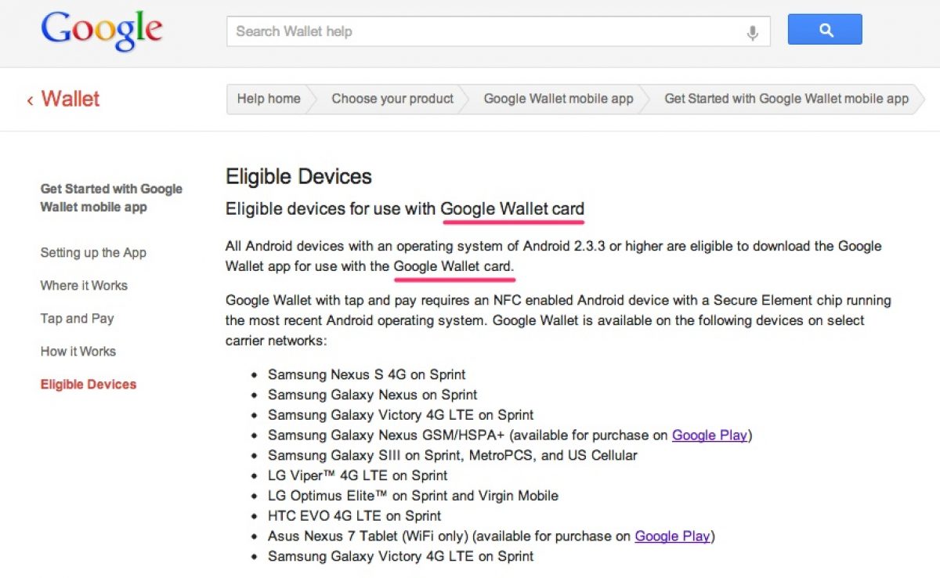Open Google Play link for Galaxy Nexus
940x578 pixels.
click(x=709, y=435)
